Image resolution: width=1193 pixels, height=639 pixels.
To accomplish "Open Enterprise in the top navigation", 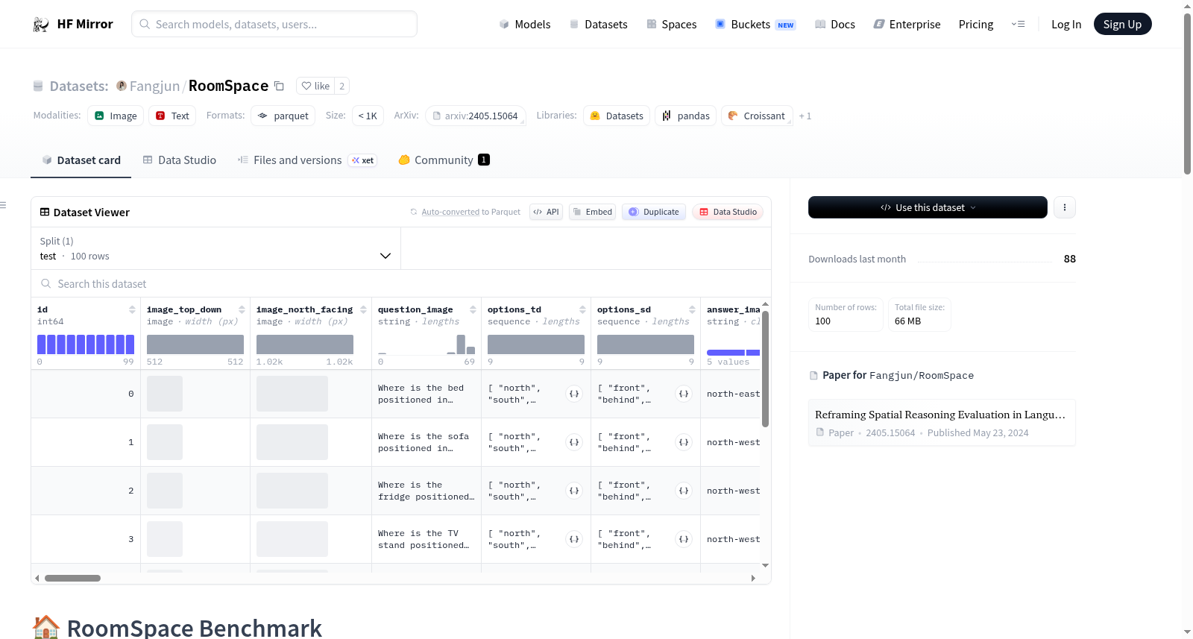I will [x=907, y=24].
